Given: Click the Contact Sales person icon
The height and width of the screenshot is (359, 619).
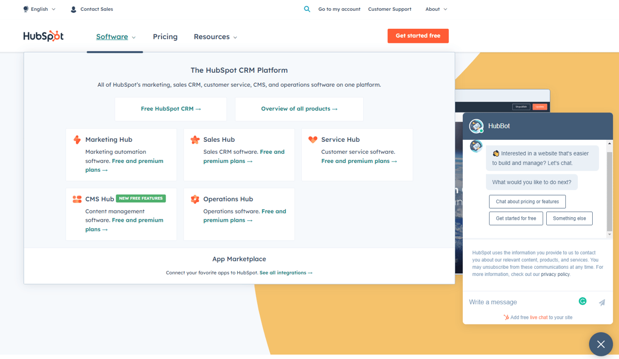Looking at the screenshot, I should [x=73, y=9].
